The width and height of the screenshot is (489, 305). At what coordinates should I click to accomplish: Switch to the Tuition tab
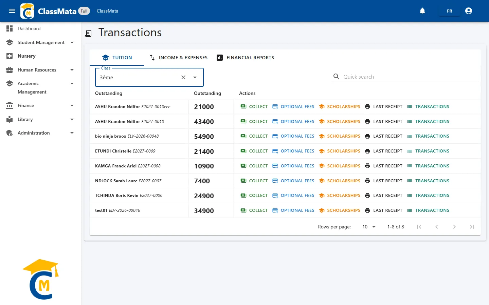(x=117, y=58)
